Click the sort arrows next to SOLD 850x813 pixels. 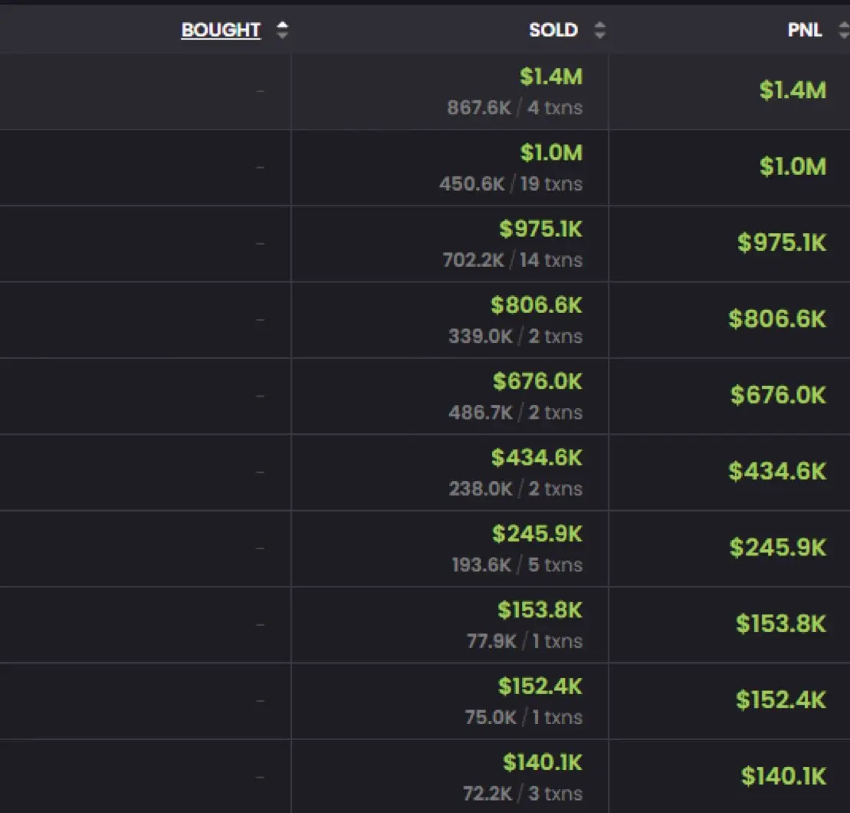click(599, 30)
